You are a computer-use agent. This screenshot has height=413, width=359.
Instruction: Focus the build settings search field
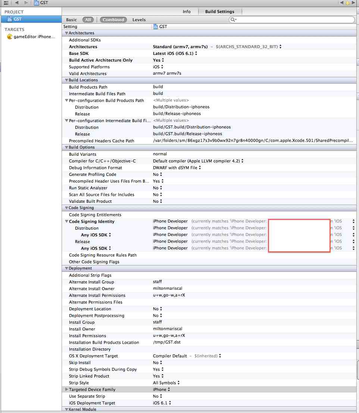(291, 19)
